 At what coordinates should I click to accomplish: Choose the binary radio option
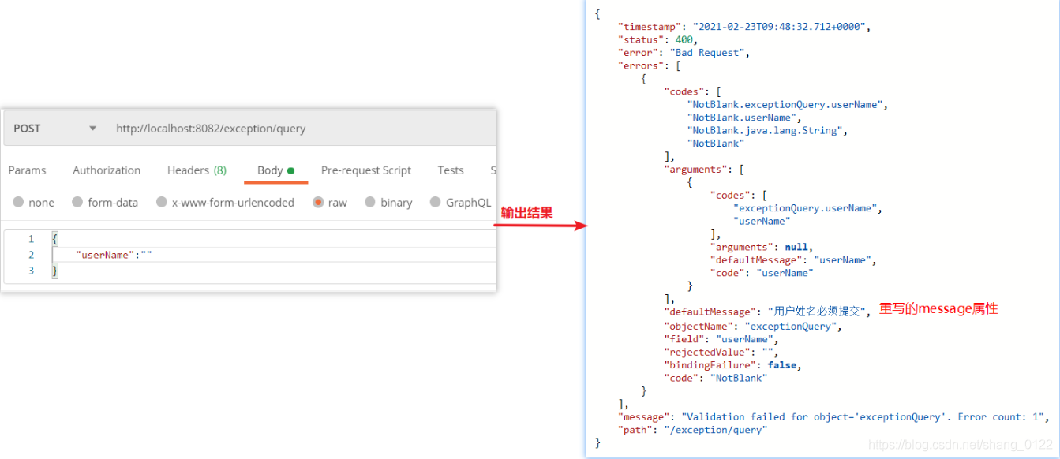389,203
